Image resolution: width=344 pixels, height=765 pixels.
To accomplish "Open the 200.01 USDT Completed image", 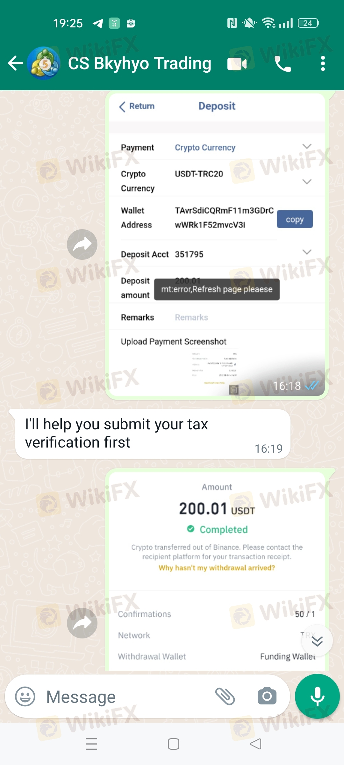I will [x=217, y=571].
